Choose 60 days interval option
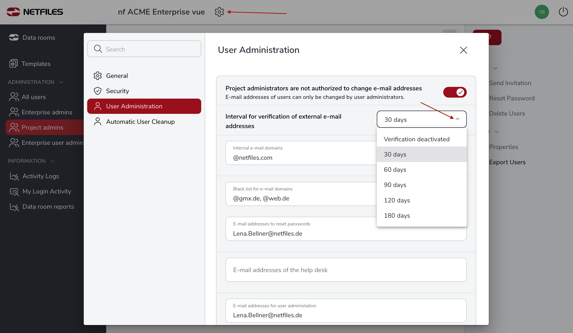Screen dimensions: 573x333 point(395,170)
